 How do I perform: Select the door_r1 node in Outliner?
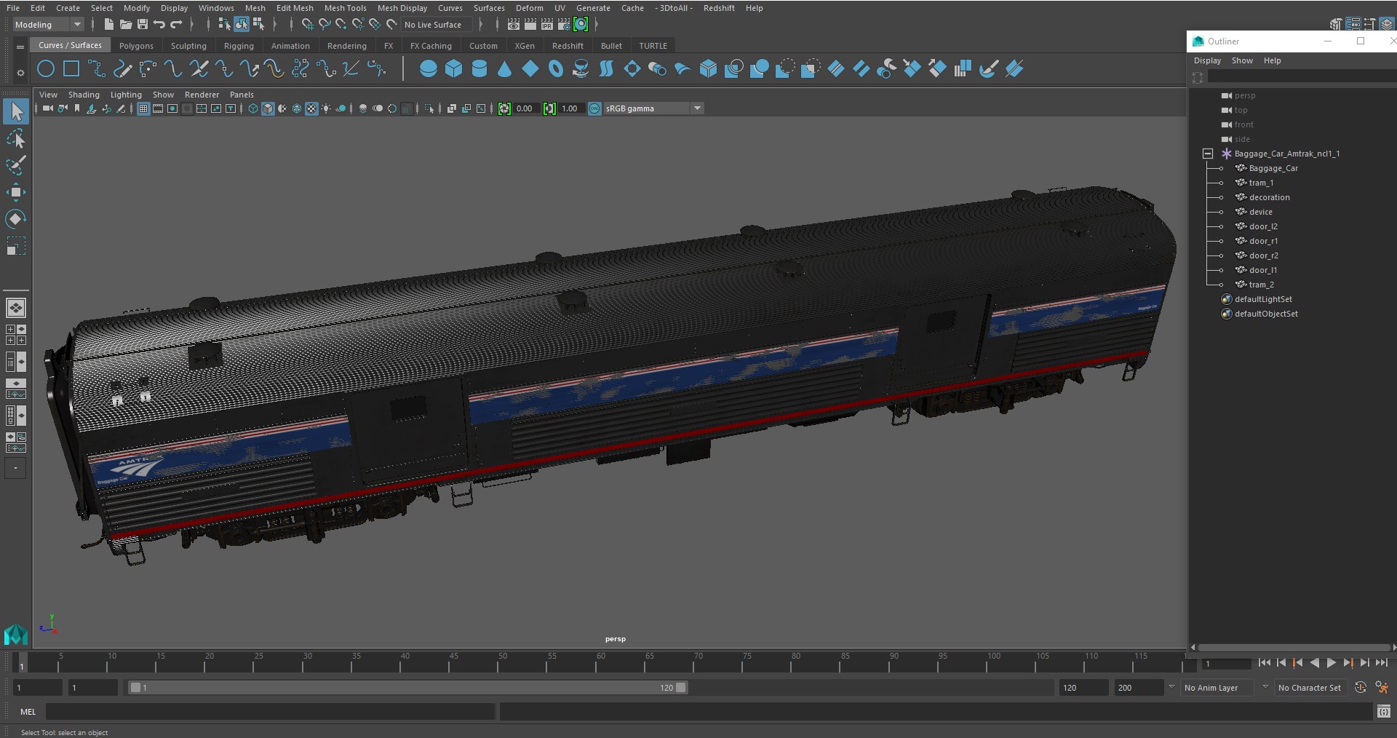click(x=1263, y=241)
